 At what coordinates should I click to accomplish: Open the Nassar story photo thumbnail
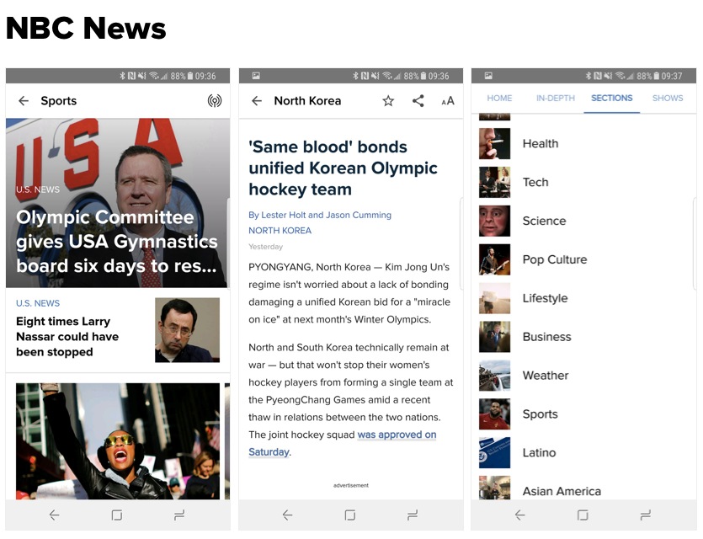[x=188, y=330]
